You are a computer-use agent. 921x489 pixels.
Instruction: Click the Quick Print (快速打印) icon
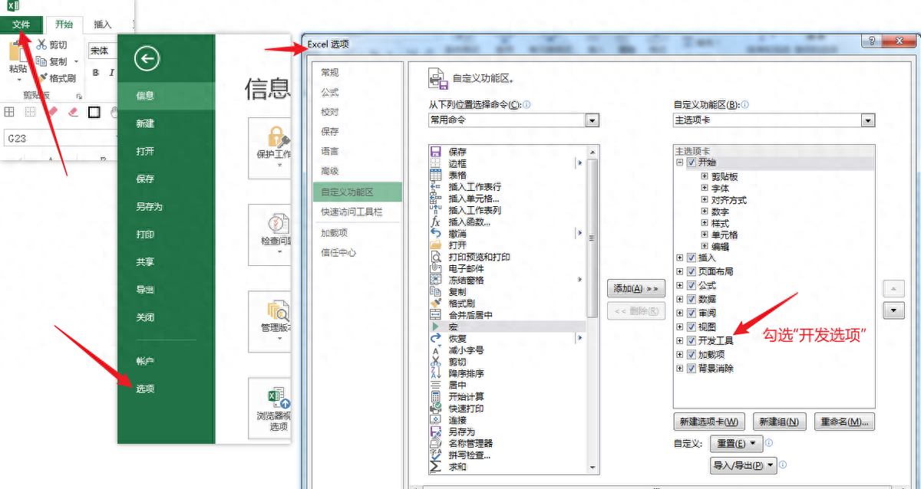pyautogui.click(x=435, y=409)
